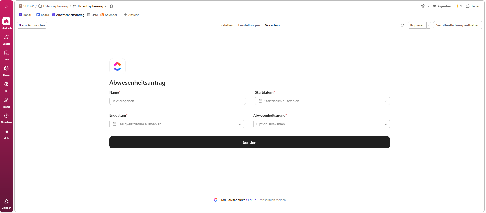Switch to the Board view tab
Image resolution: width=486 pixels, height=213 pixels.
click(x=43, y=15)
